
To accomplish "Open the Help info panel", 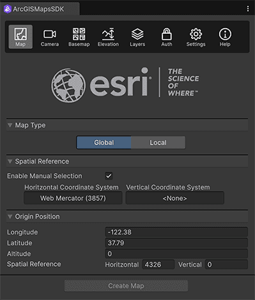I will (x=225, y=37).
